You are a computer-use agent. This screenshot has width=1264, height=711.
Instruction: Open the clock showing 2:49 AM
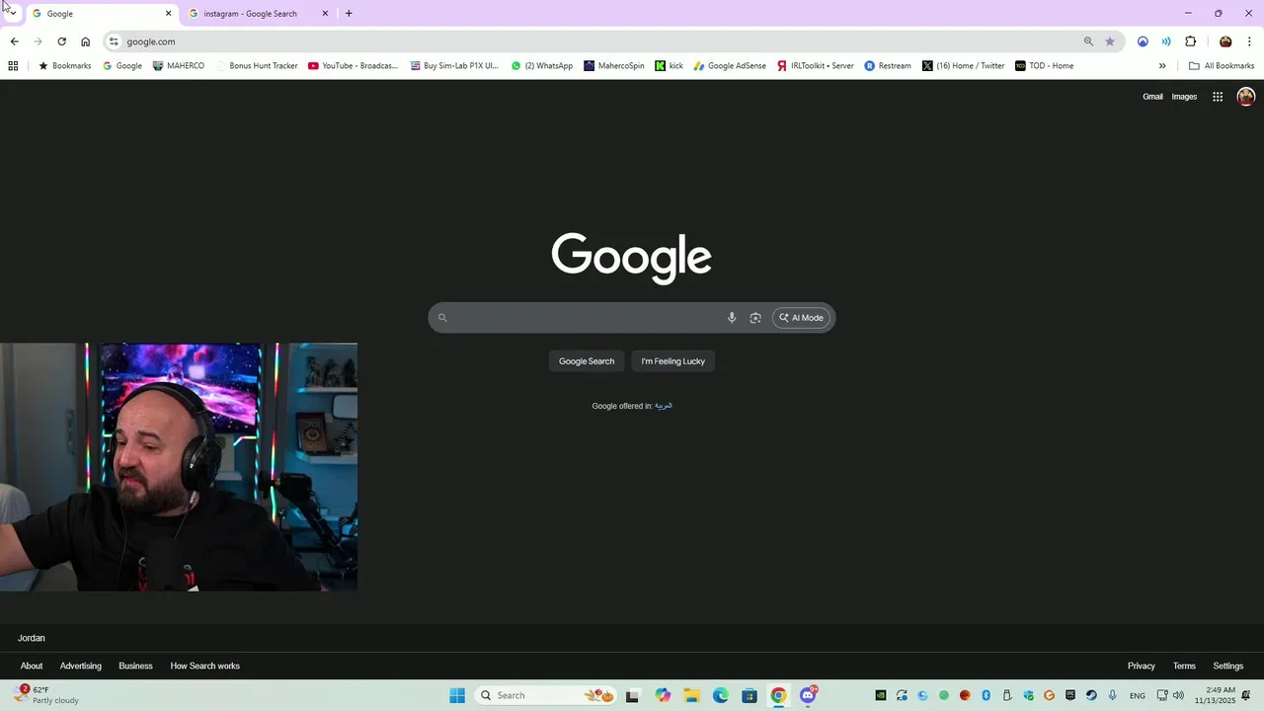(x=1215, y=695)
